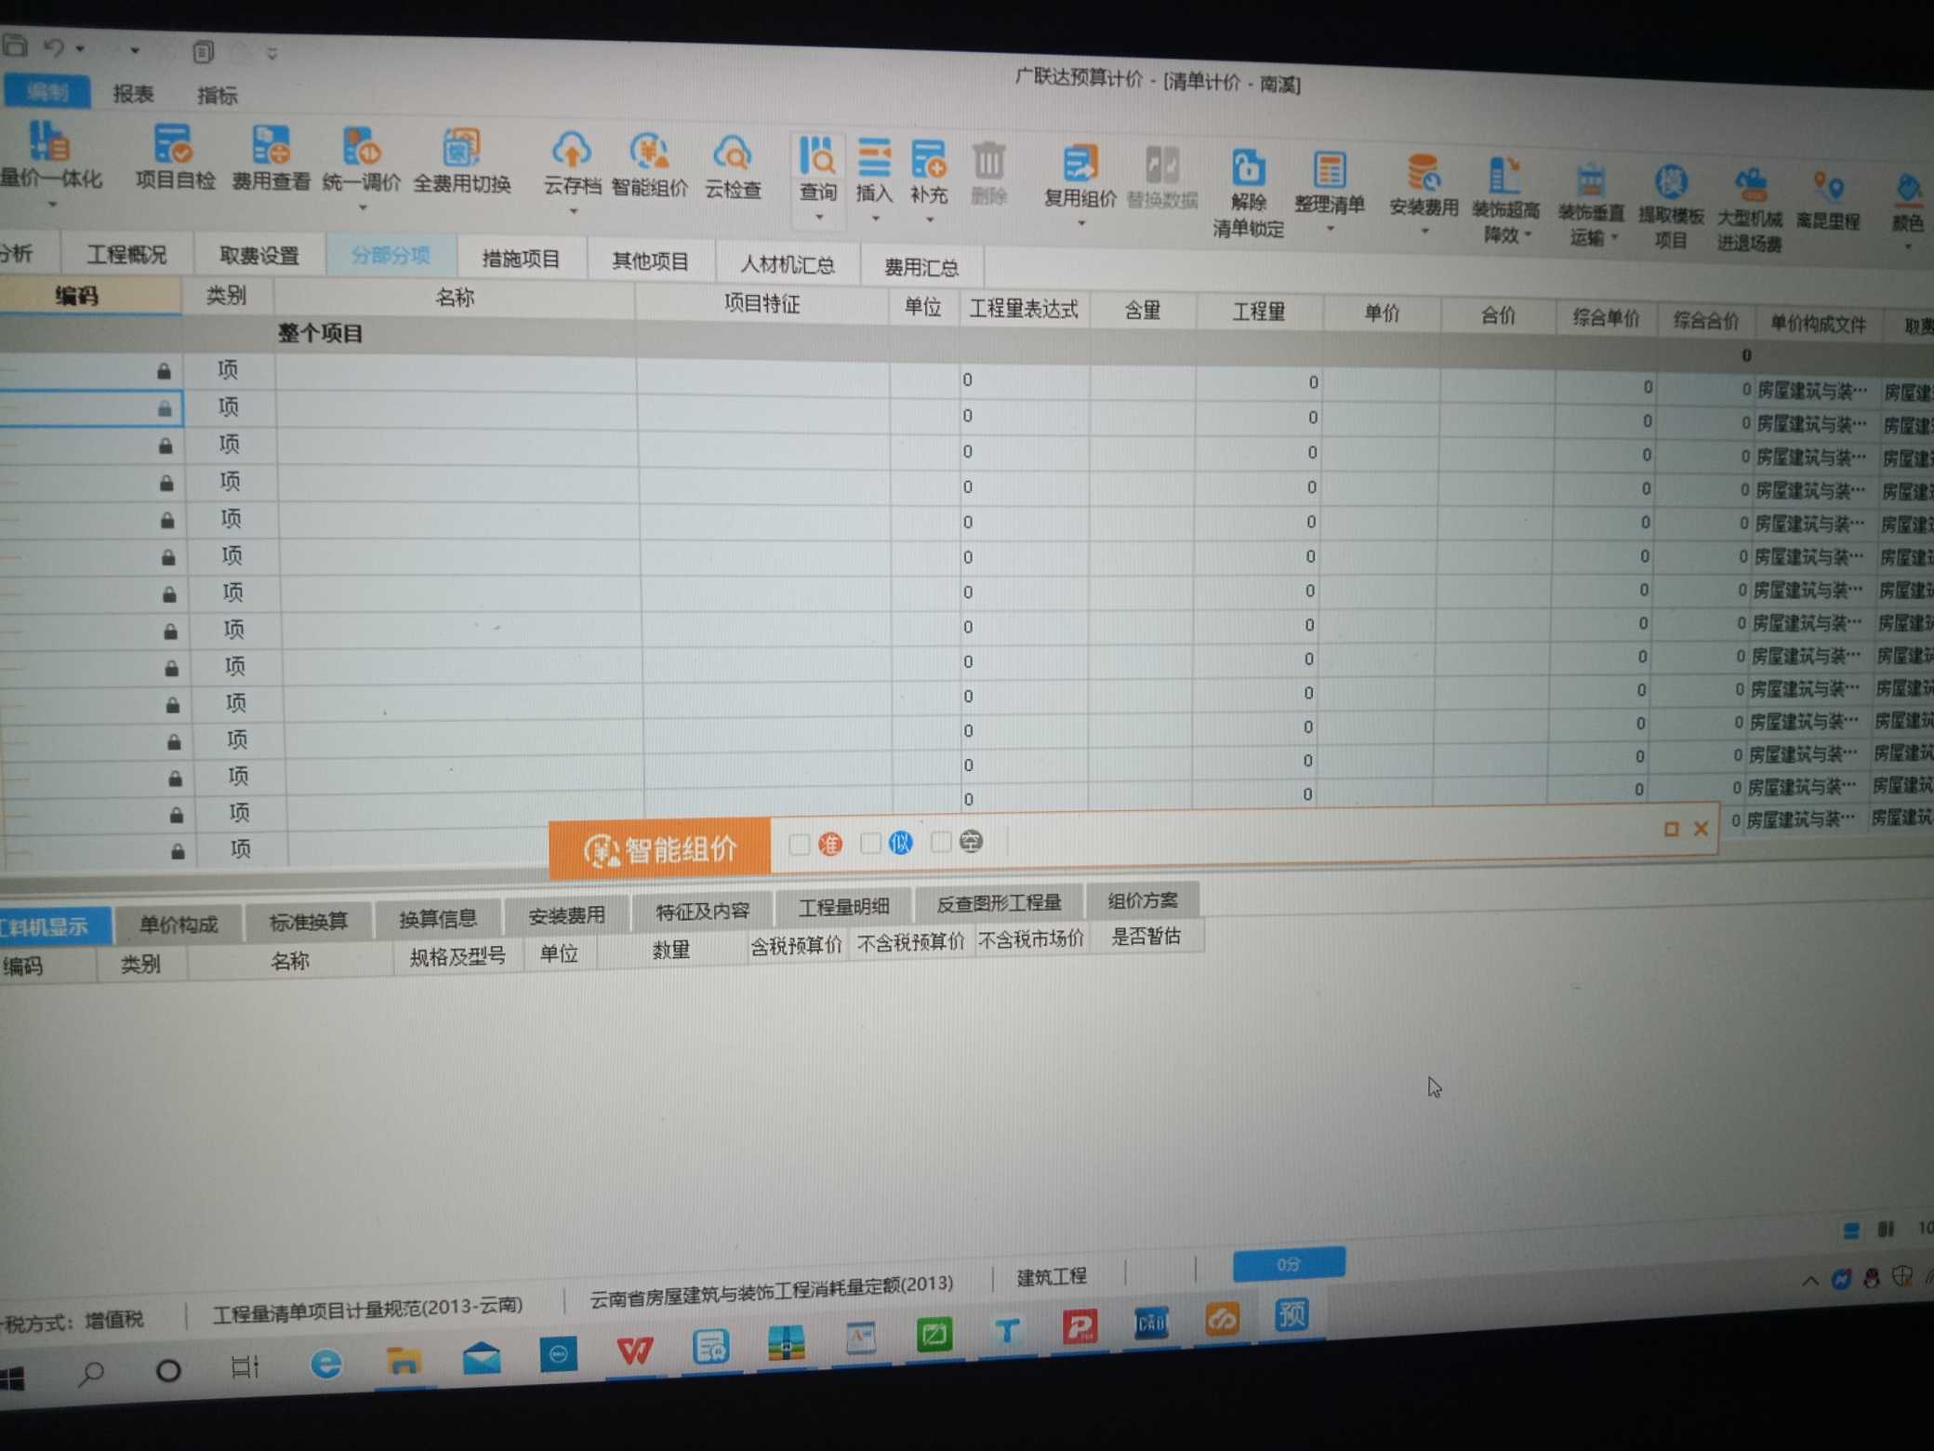Viewport: 1934px width, 1451px height.
Task: Select the 反查图形工程量 tab
Action: click(999, 902)
